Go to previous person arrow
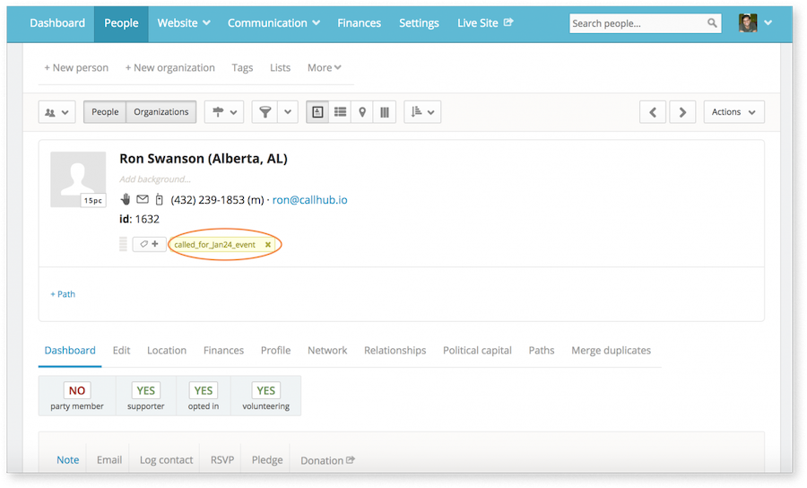This screenshot has width=807, height=488. 653,112
